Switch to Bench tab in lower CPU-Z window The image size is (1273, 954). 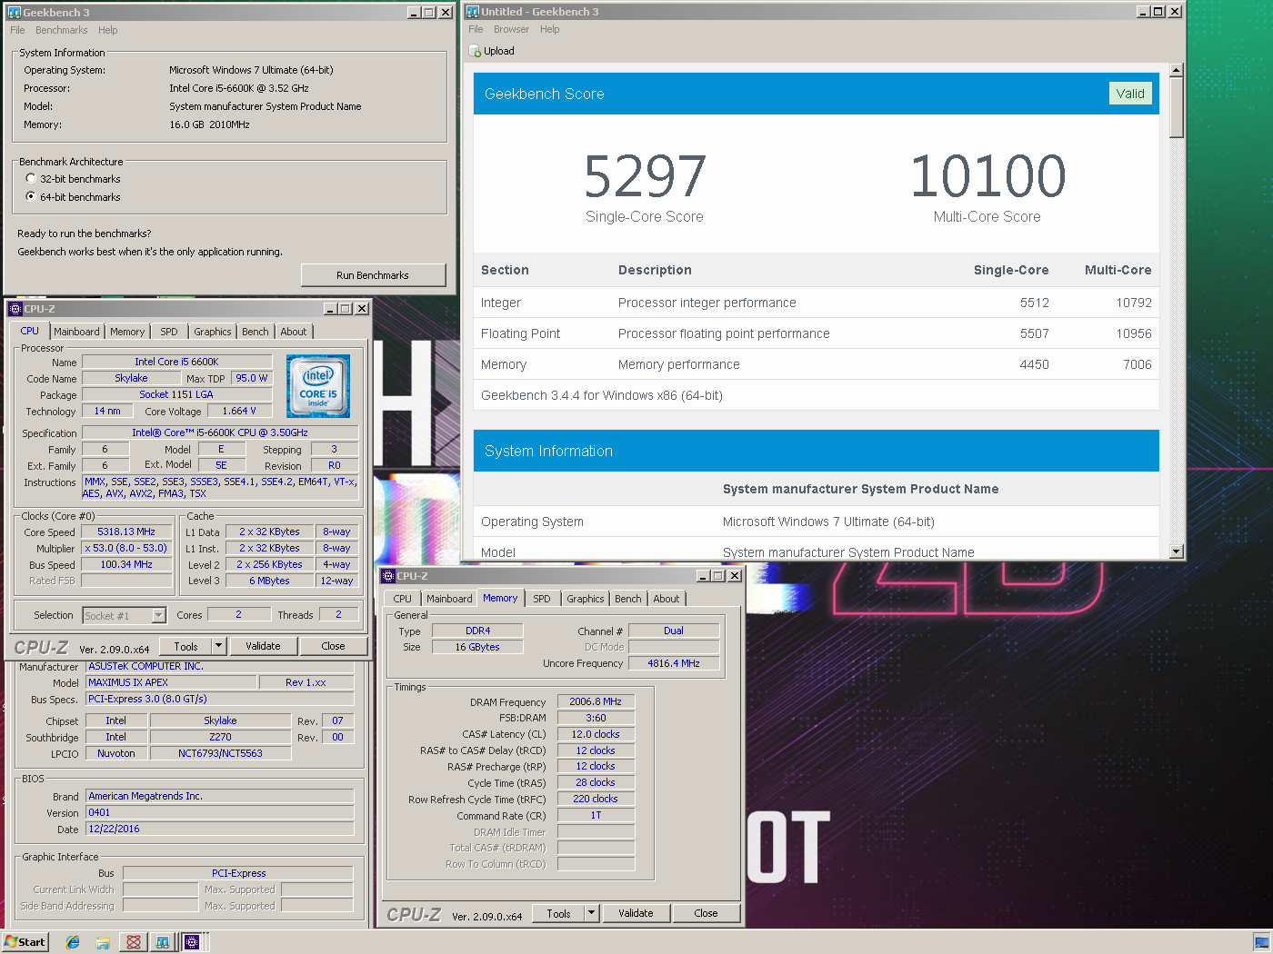(628, 599)
